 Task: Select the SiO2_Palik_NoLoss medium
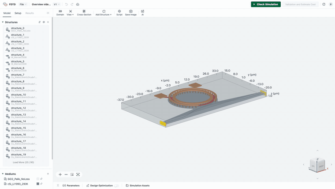(19, 179)
